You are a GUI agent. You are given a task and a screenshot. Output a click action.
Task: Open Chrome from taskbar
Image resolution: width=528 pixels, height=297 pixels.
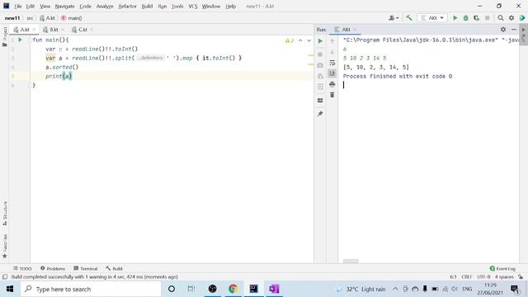click(233, 289)
